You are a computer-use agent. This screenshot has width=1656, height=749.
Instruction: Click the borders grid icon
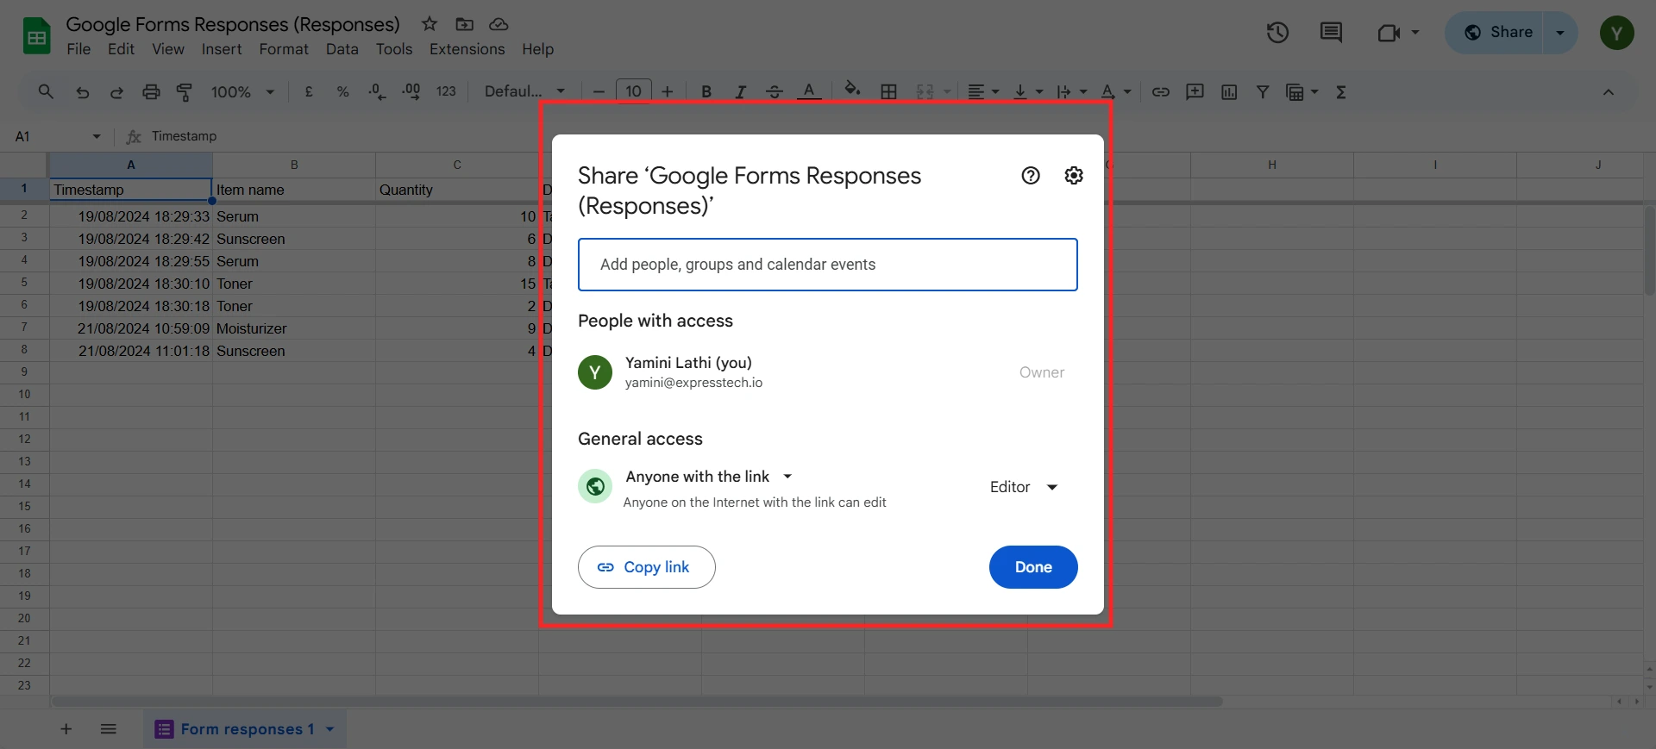(888, 91)
